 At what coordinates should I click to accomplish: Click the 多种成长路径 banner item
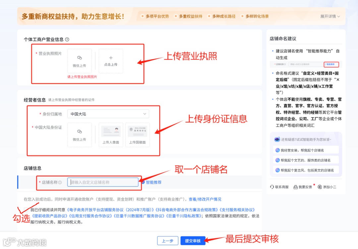coord(222,17)
